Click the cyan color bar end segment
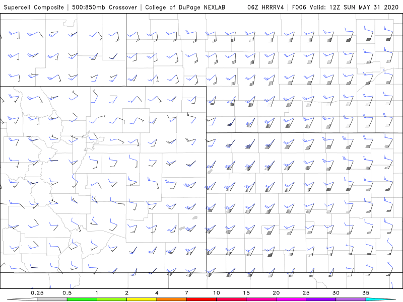Screen dimensions: 403x302 (380, 299)
